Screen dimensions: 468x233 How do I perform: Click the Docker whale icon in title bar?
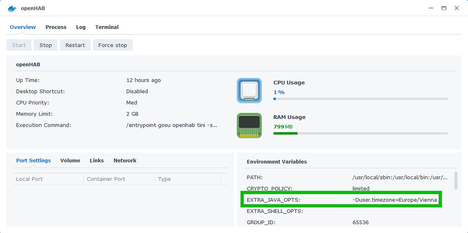click(x=12, y=8)
